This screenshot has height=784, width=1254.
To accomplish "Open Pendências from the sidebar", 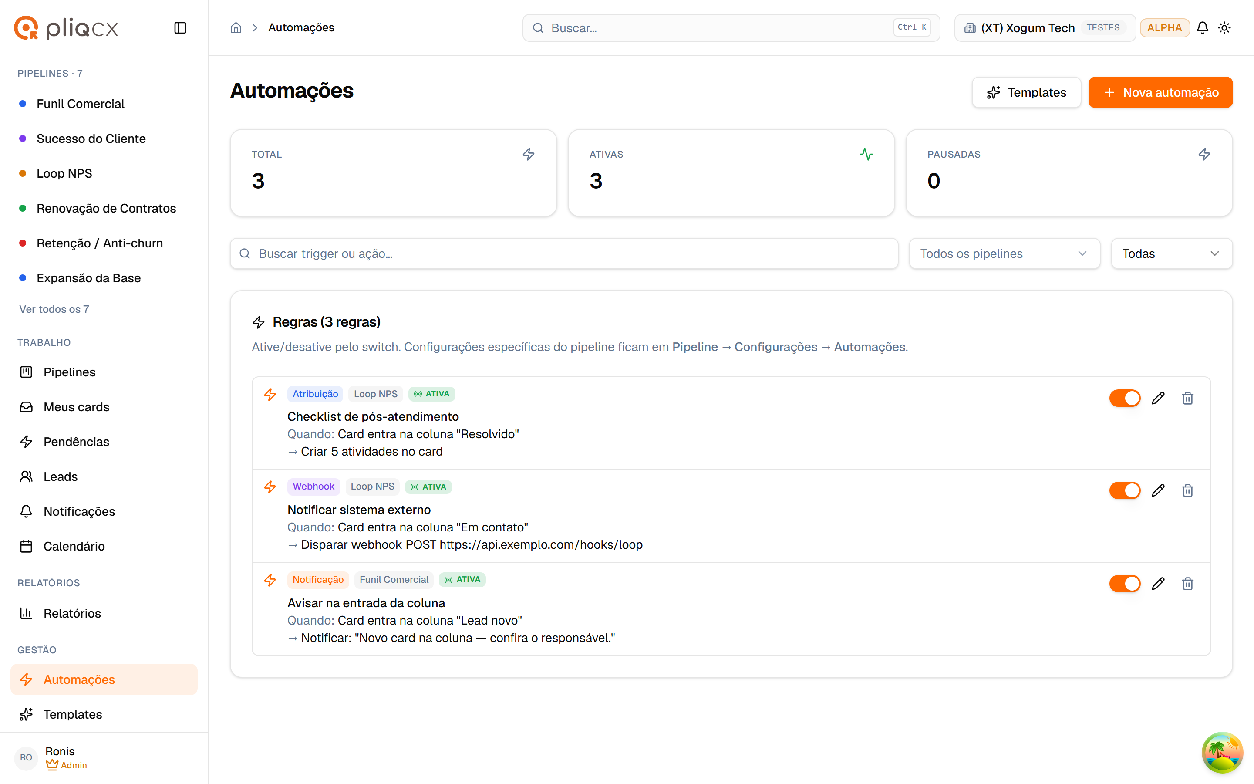I will 104,442.
